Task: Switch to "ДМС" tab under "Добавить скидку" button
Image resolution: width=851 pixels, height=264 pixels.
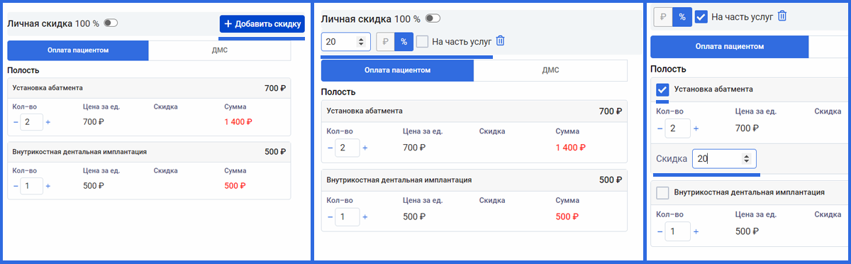Action: [x=219, y=50]
